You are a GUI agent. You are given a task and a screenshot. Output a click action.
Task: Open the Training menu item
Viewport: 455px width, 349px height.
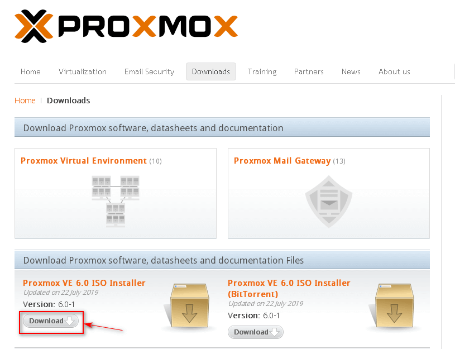262,71
